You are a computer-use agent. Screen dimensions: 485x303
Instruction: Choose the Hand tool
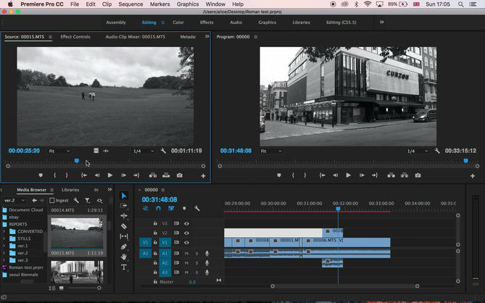(124, 257)
